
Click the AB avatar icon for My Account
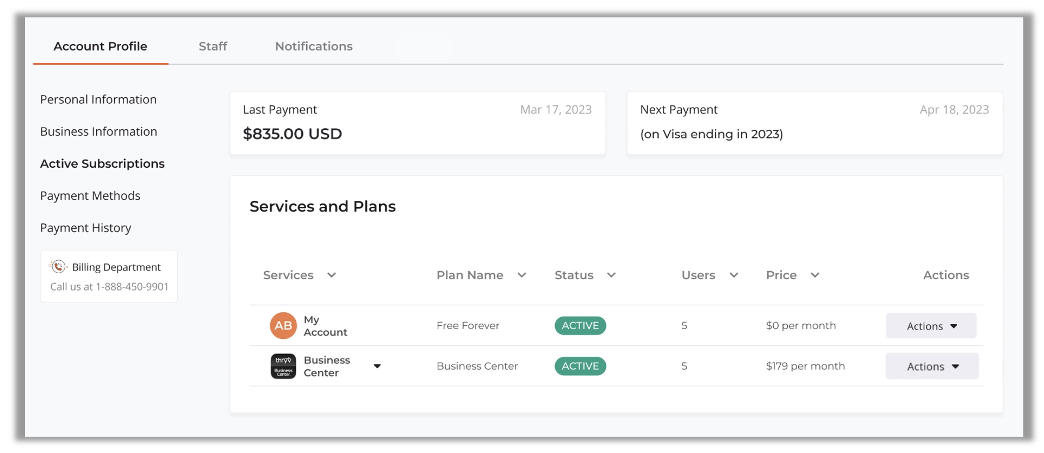point(283,325)
